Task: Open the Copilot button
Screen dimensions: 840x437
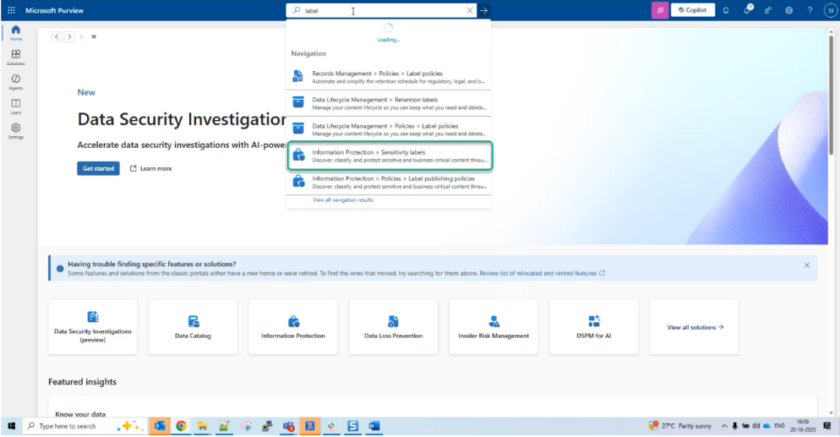Action: pyautogui.click(x=693, y=10)
